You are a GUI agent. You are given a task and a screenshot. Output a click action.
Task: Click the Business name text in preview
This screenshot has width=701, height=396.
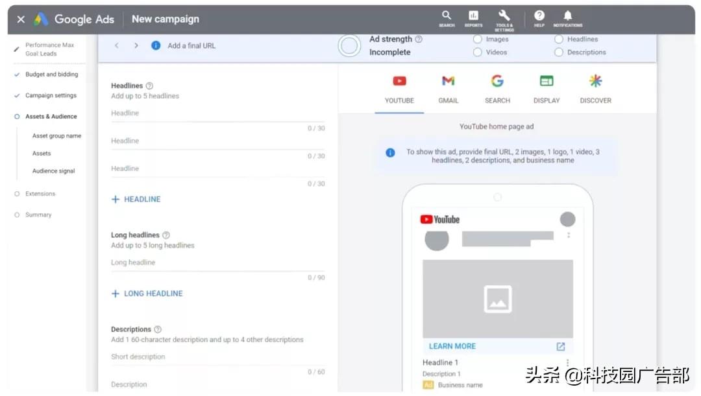(460, 385)
